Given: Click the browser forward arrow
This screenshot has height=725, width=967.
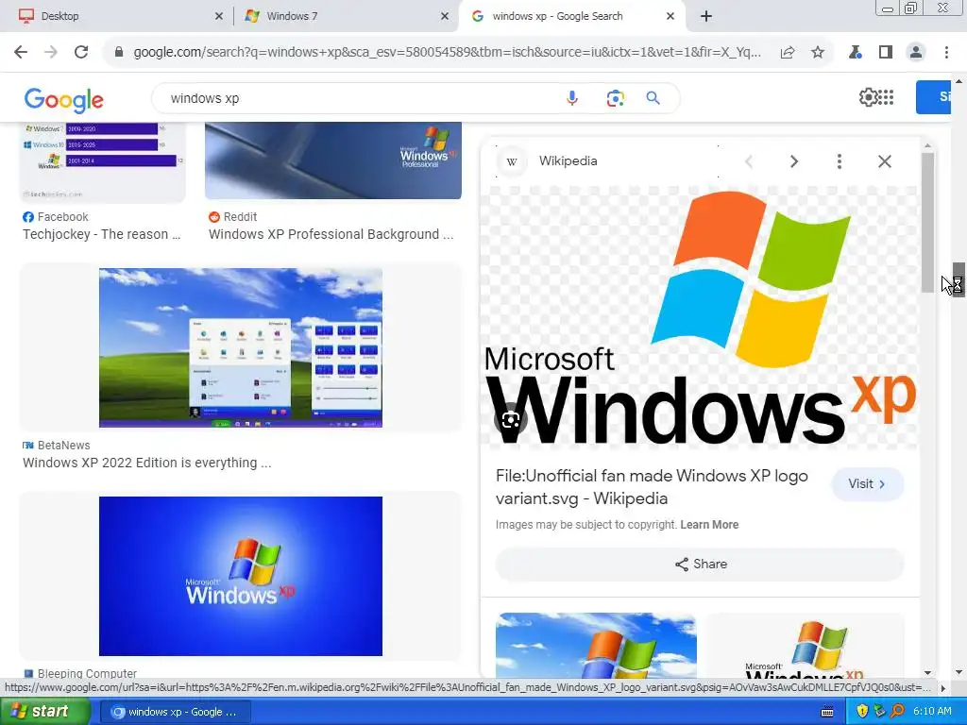Looking at the screenshot, I should pos(51,53).
